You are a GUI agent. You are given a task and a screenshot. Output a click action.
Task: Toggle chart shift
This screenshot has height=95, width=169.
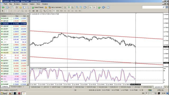click(94, 7)
